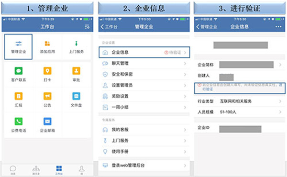Viewport: 287px width, 177px height.
Task: Tap the 创建人 creator row
Action: pos(240,76)
